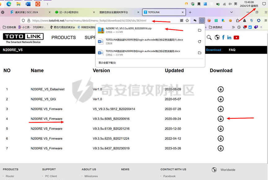
Task: Open the site search magnifier
Action: [x=209, y=37]
